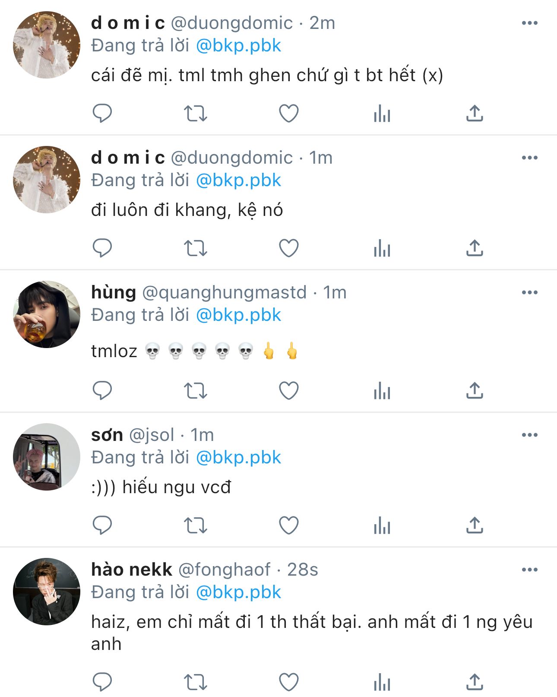This screenshot has height=697, width=557.
Task: Open more options on hùng's tweet
Action: (529, 292)
